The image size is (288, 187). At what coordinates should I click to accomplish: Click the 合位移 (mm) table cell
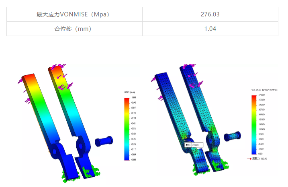74,29
